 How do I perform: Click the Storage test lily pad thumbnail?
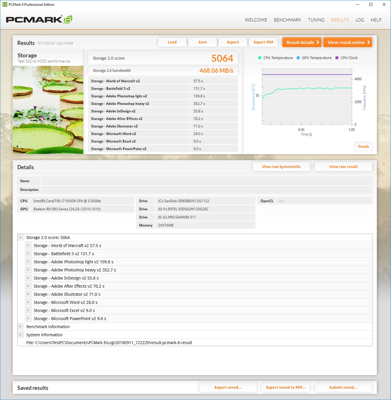point(48,110)
